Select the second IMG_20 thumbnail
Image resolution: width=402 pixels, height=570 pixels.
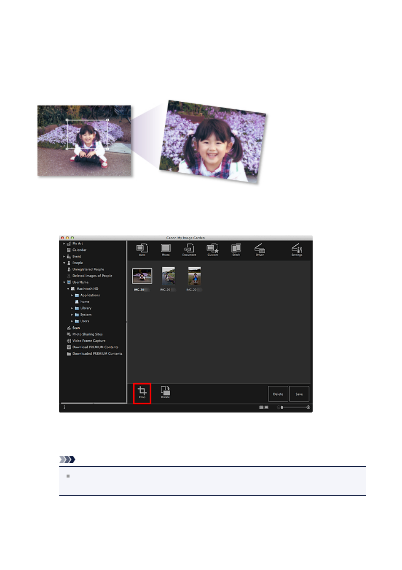pyautogui.click(x=168, y=276)
